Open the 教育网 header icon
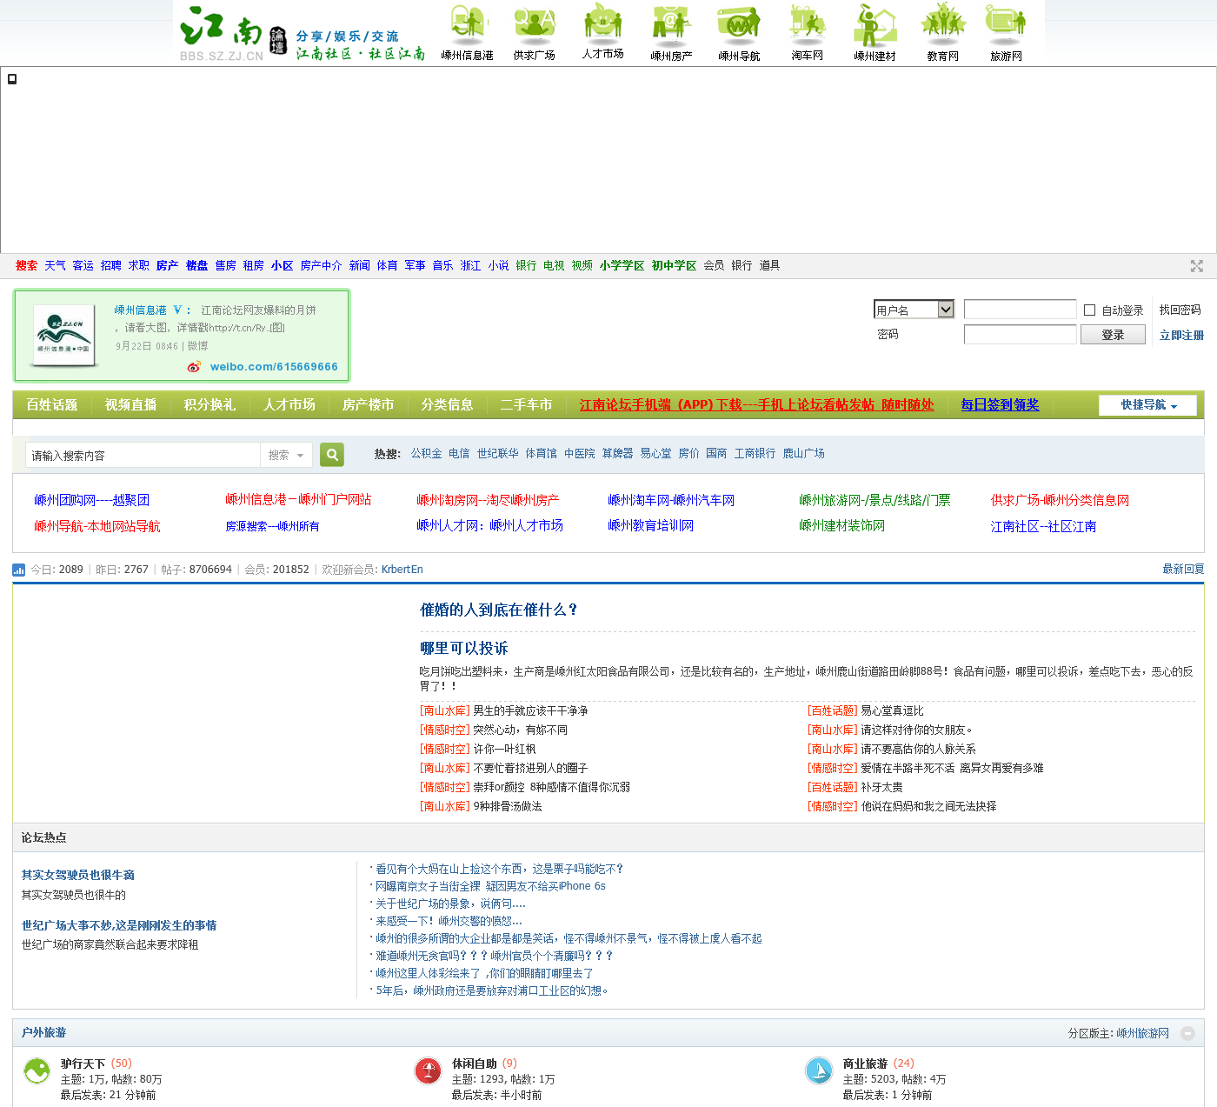1217x1107 pixels. 942,32
